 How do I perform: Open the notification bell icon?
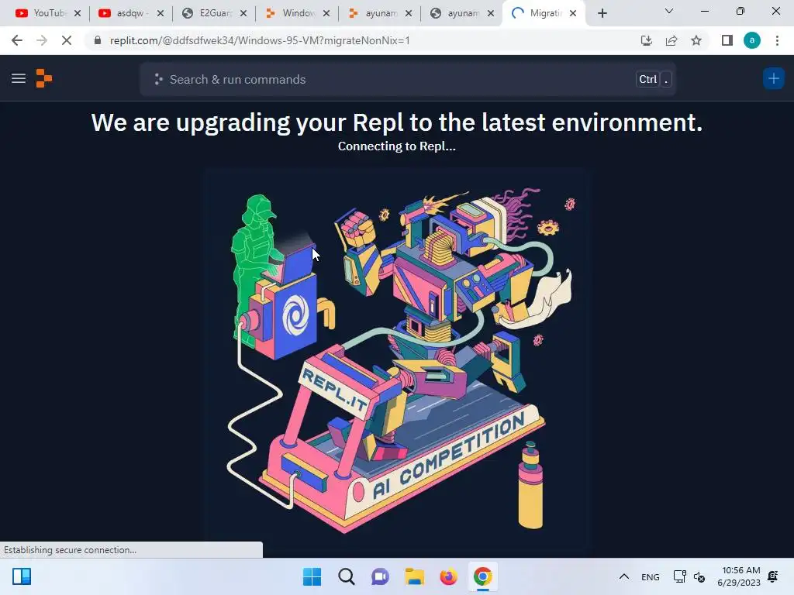point(773,576)
